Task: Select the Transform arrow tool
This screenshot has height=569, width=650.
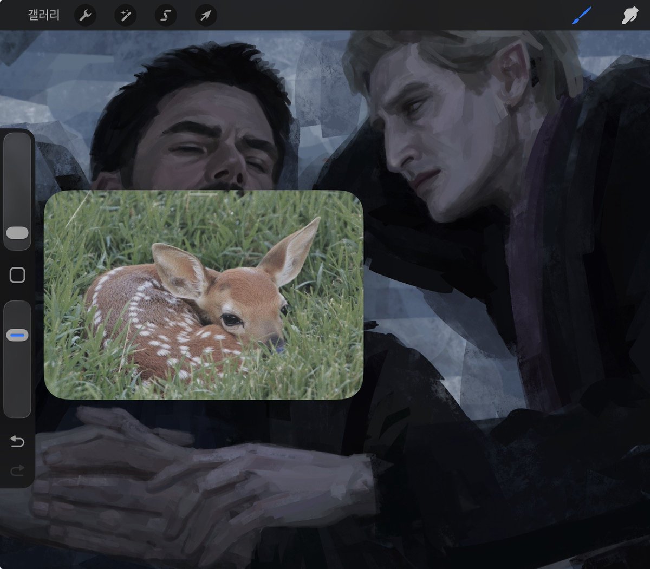Action: (x=206, y=16)
